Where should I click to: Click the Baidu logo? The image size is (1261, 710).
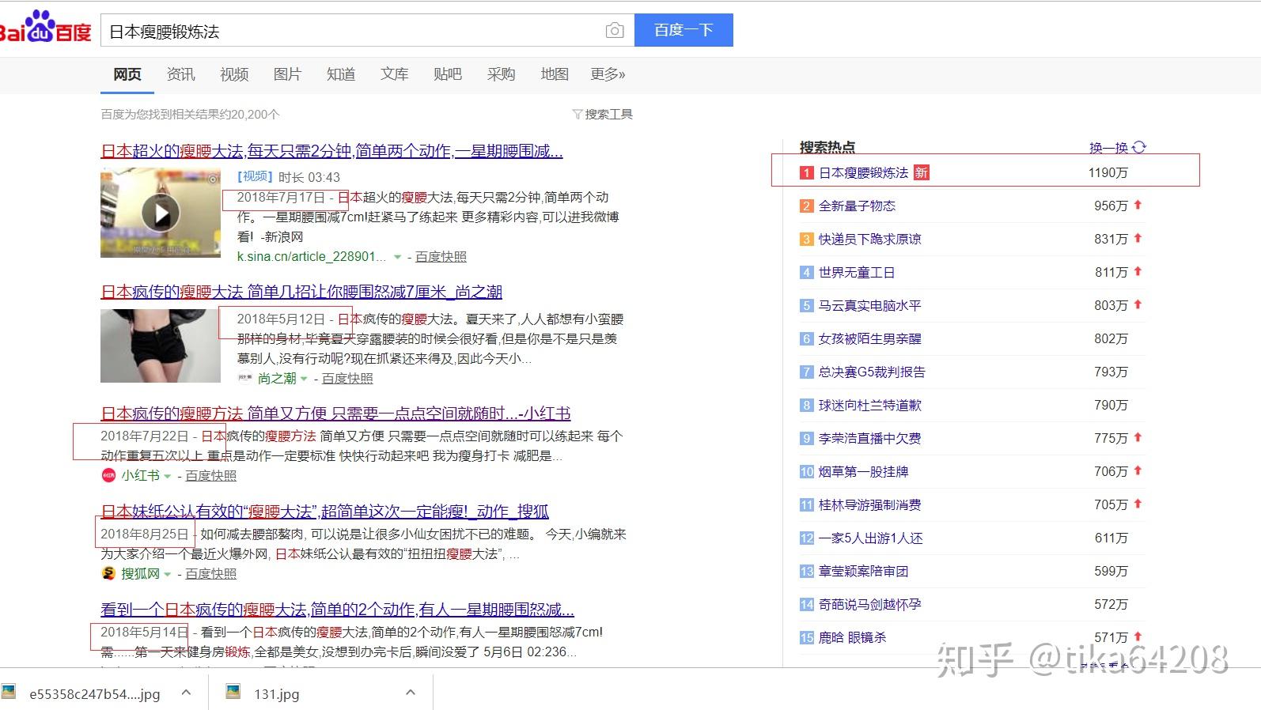click(x=45, y=28)
